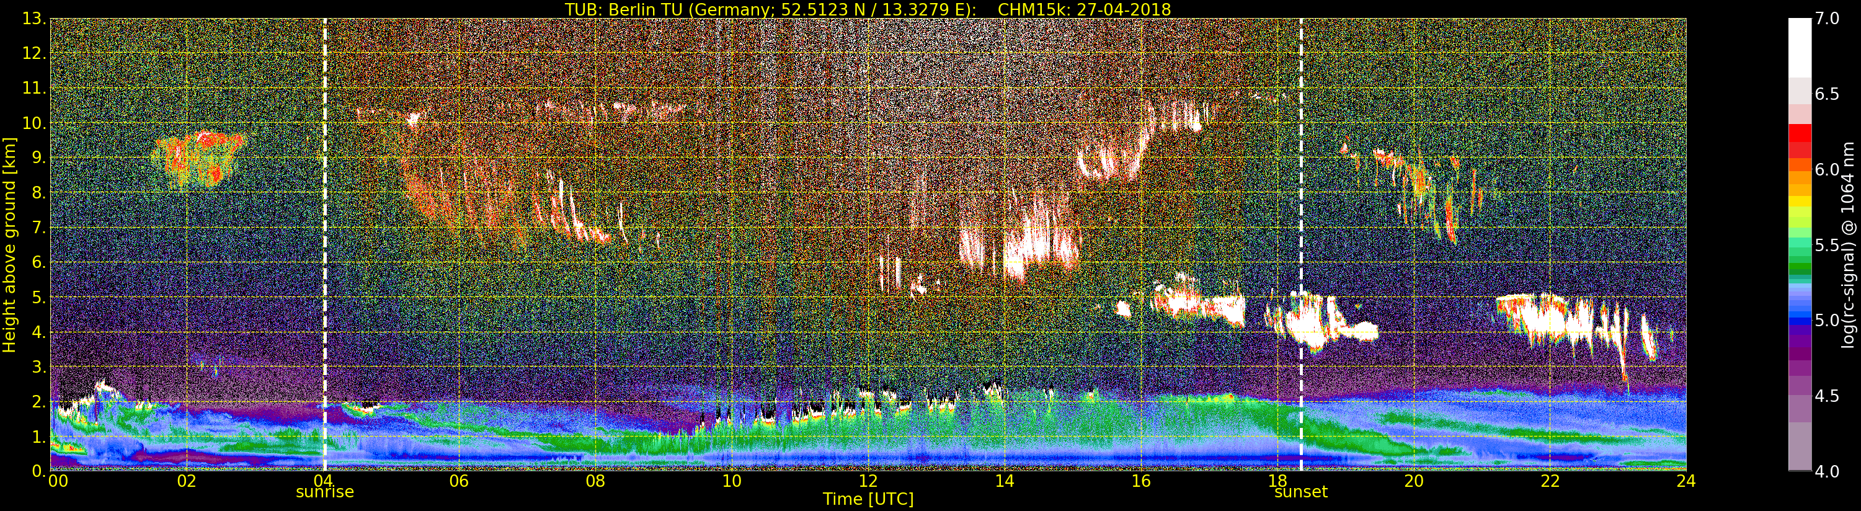
Task: Click height axis tick "13."
Action: click(x=33, y=19)
